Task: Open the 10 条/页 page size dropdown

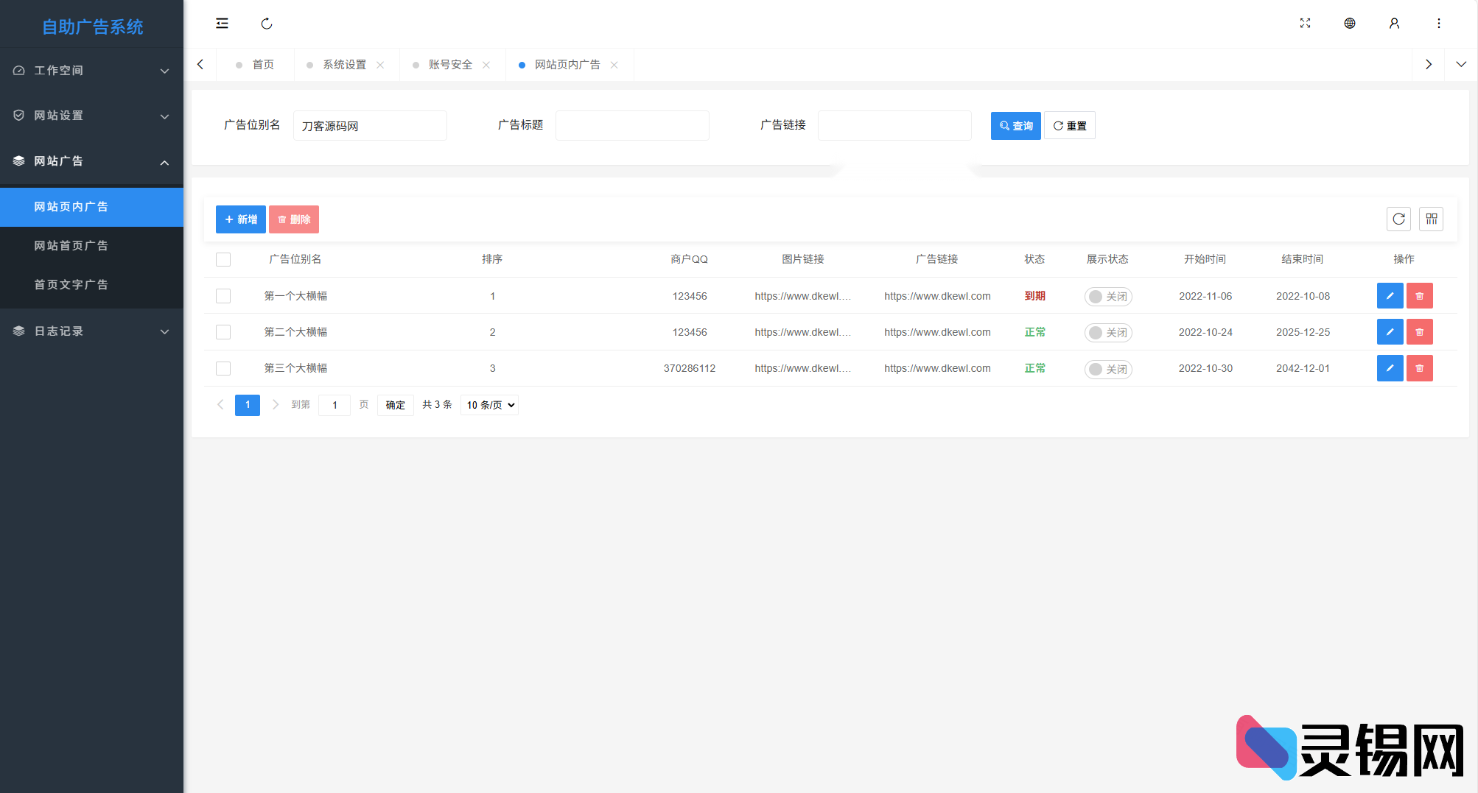Action: (489, 405)
